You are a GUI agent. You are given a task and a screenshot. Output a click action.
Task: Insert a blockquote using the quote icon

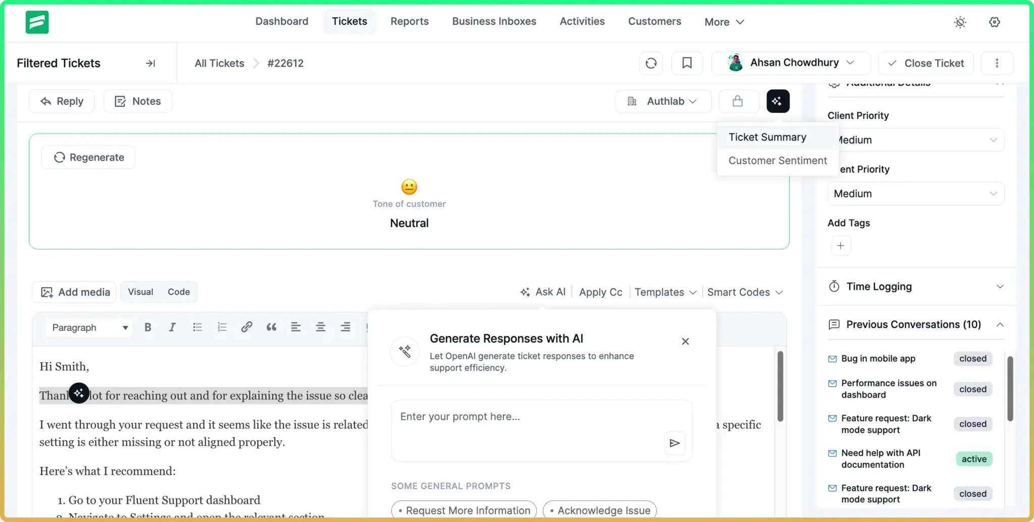coord(271,327)
